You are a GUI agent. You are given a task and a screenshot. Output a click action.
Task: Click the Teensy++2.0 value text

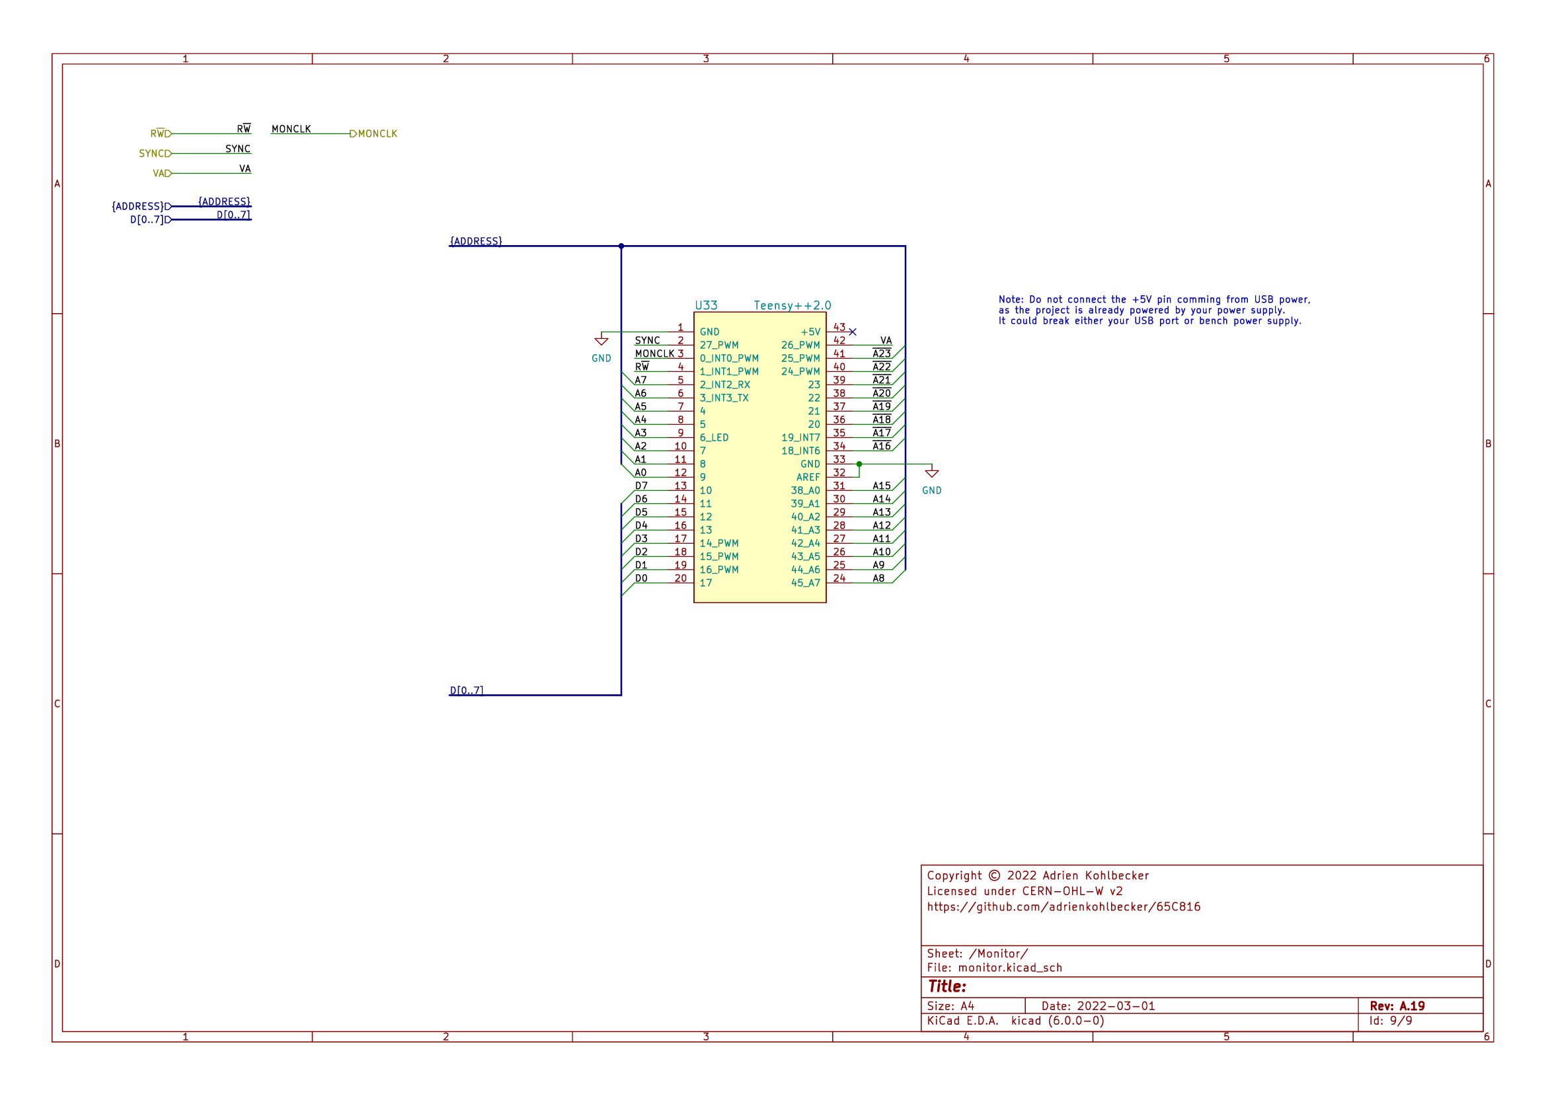point(792,305)
